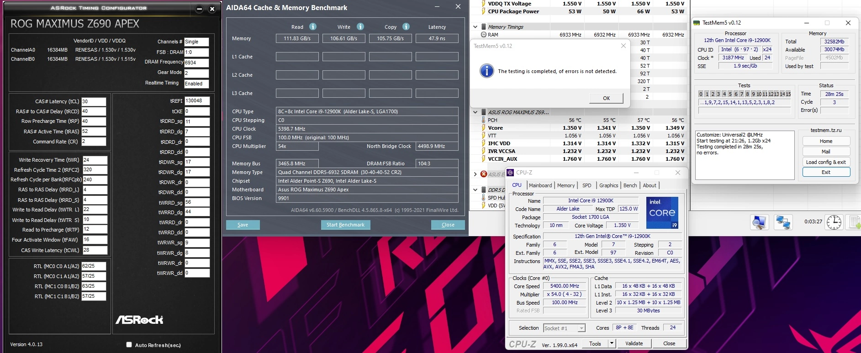Click the info icon next to Write
Screen dimensions: 861x353
pyautogui.click(x=360, y=26)
